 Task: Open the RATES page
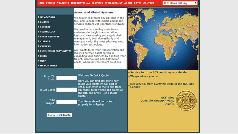[x=138, y=3]
